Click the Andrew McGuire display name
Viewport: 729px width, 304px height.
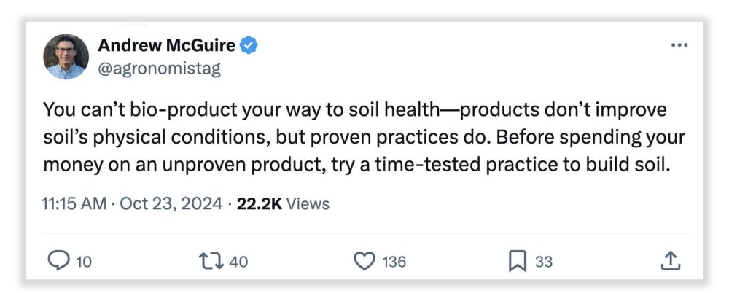coord(166,46)
